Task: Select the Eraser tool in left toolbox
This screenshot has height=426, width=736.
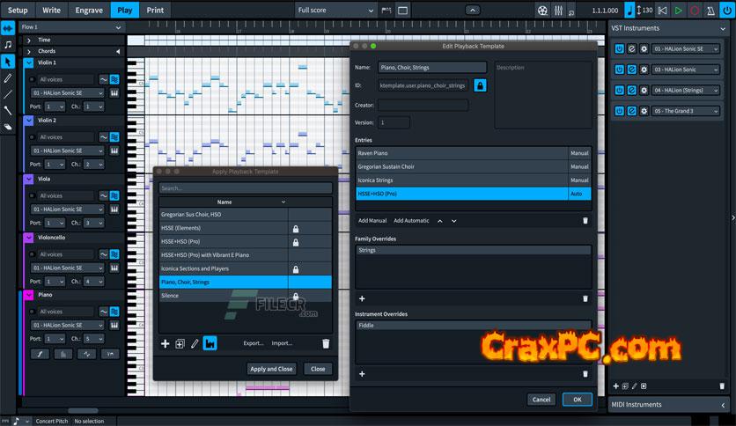Action: [x=8, y=126]
